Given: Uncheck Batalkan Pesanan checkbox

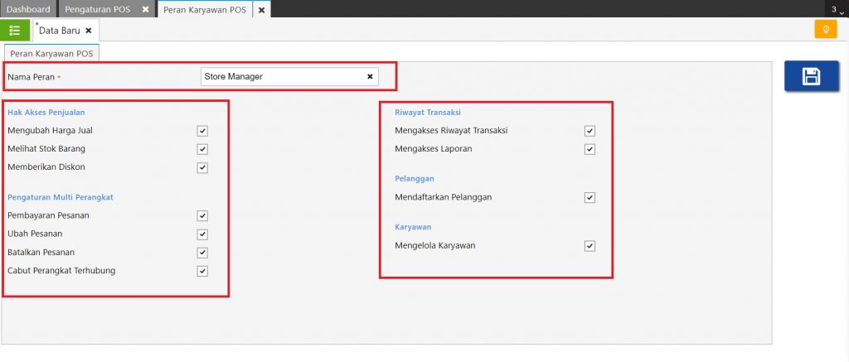Looking at the screenshot, I should coord(202,252).
